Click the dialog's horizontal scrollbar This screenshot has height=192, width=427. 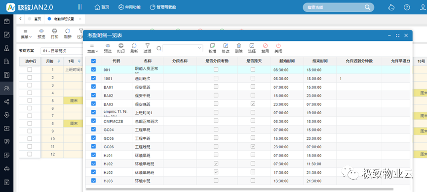(239, 189)
